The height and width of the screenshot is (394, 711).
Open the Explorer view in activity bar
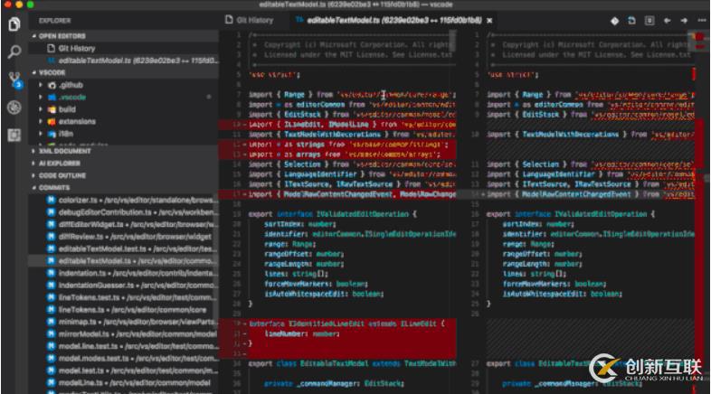[x=14, y=24]
